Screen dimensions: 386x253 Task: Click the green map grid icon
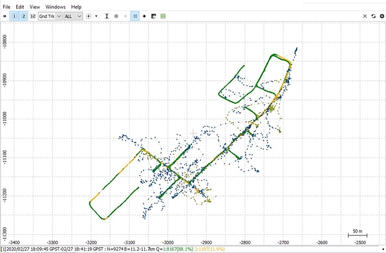[163, 16]
